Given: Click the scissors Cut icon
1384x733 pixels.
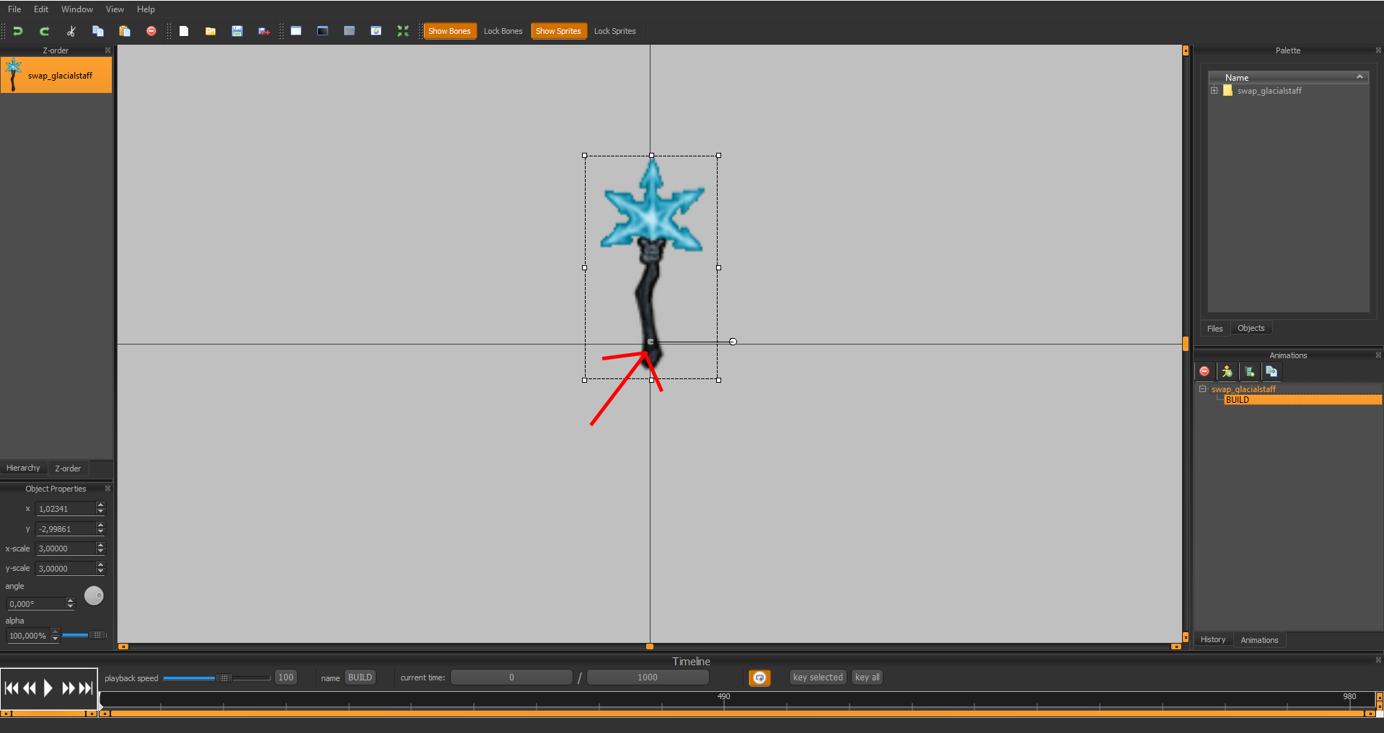Looking at the screenshot, I should click(71, 31).
